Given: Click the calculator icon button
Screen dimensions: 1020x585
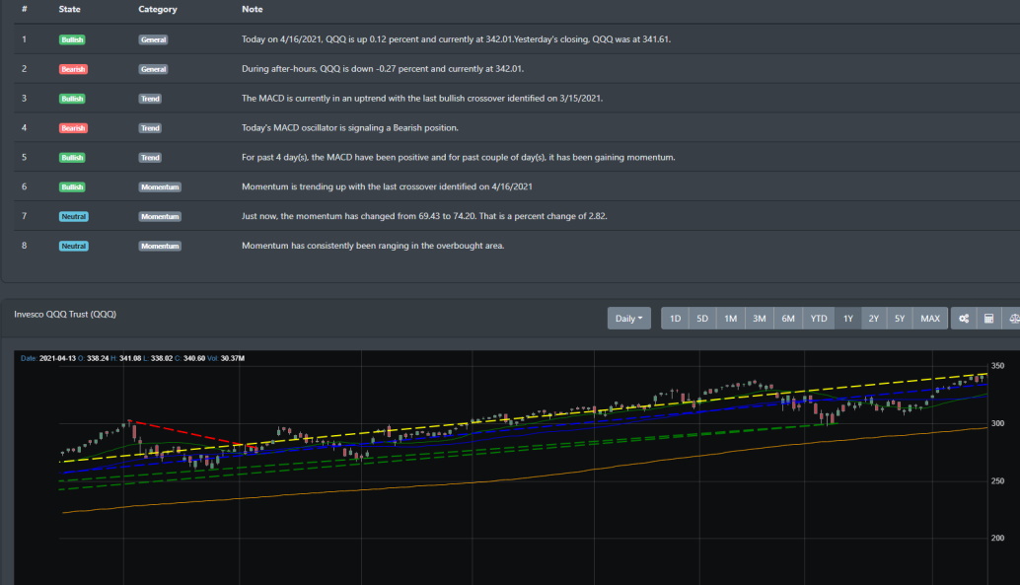Looking at the screenshot, I should (x=988, y=319).
